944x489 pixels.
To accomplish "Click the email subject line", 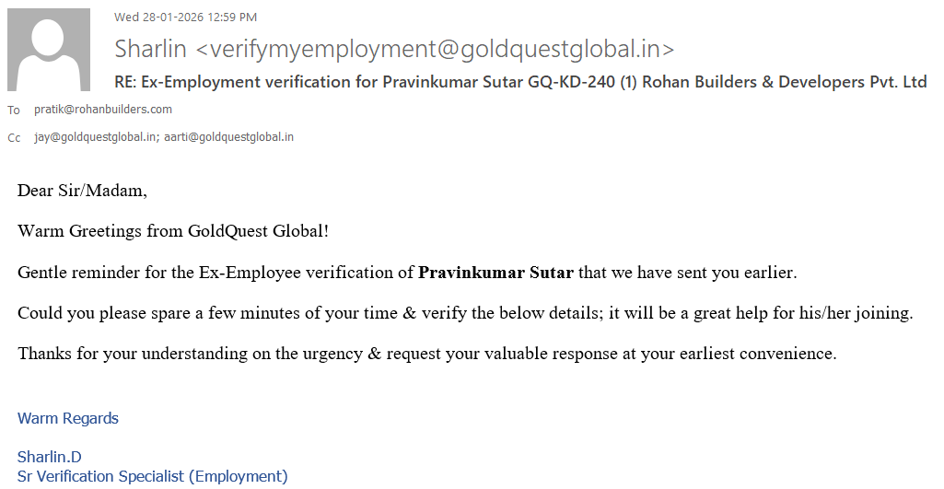I will pyautogui.click(x=520, y=82).
